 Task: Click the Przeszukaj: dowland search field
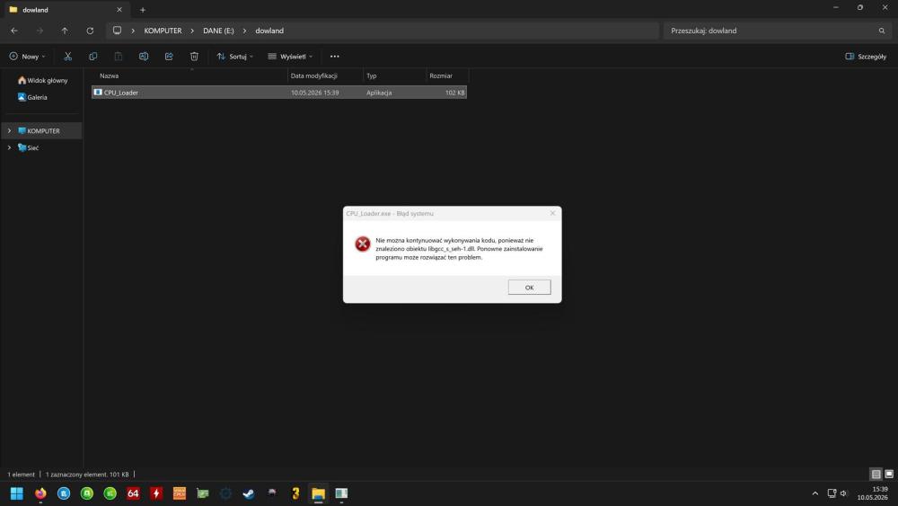click(777, 31)
